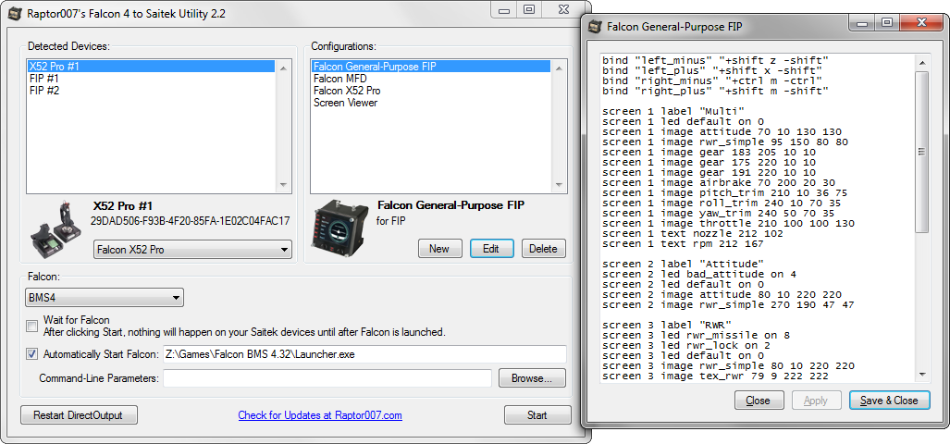Image resolution: width=950 pixels, height=444 pixels.
Task: Open Check for Updates at Raptor007.com link
Action: click(320, 415)
